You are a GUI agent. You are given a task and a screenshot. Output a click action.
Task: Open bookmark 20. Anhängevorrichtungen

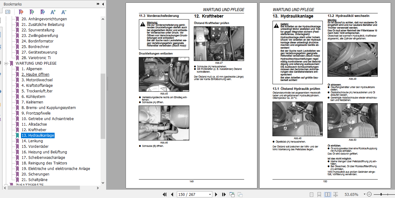pos(44,19)
